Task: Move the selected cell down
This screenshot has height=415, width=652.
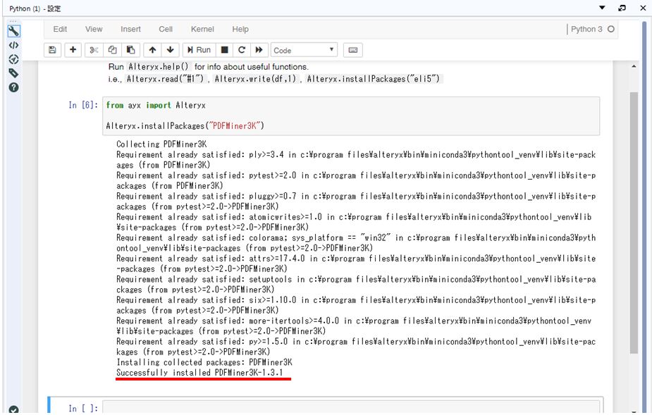Action: tap(170, 50)
